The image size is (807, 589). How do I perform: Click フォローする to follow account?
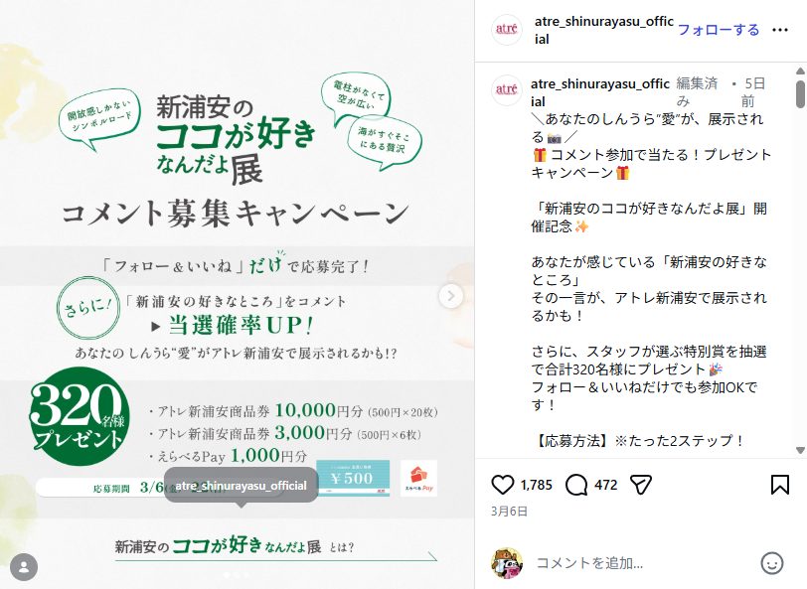click(x=719, y=30)
